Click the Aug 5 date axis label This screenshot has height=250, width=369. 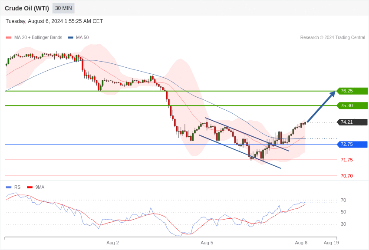pyautogui.click(x=207, y=243)
